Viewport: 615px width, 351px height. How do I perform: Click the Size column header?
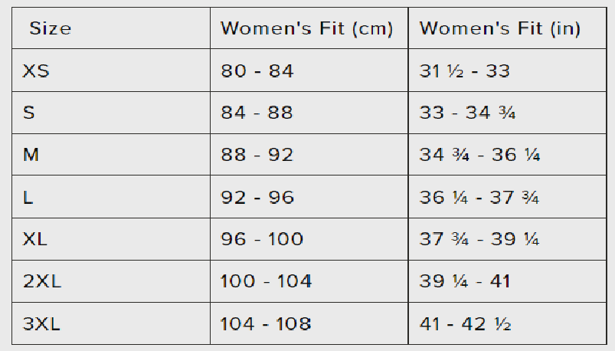(x=51, y=29)
